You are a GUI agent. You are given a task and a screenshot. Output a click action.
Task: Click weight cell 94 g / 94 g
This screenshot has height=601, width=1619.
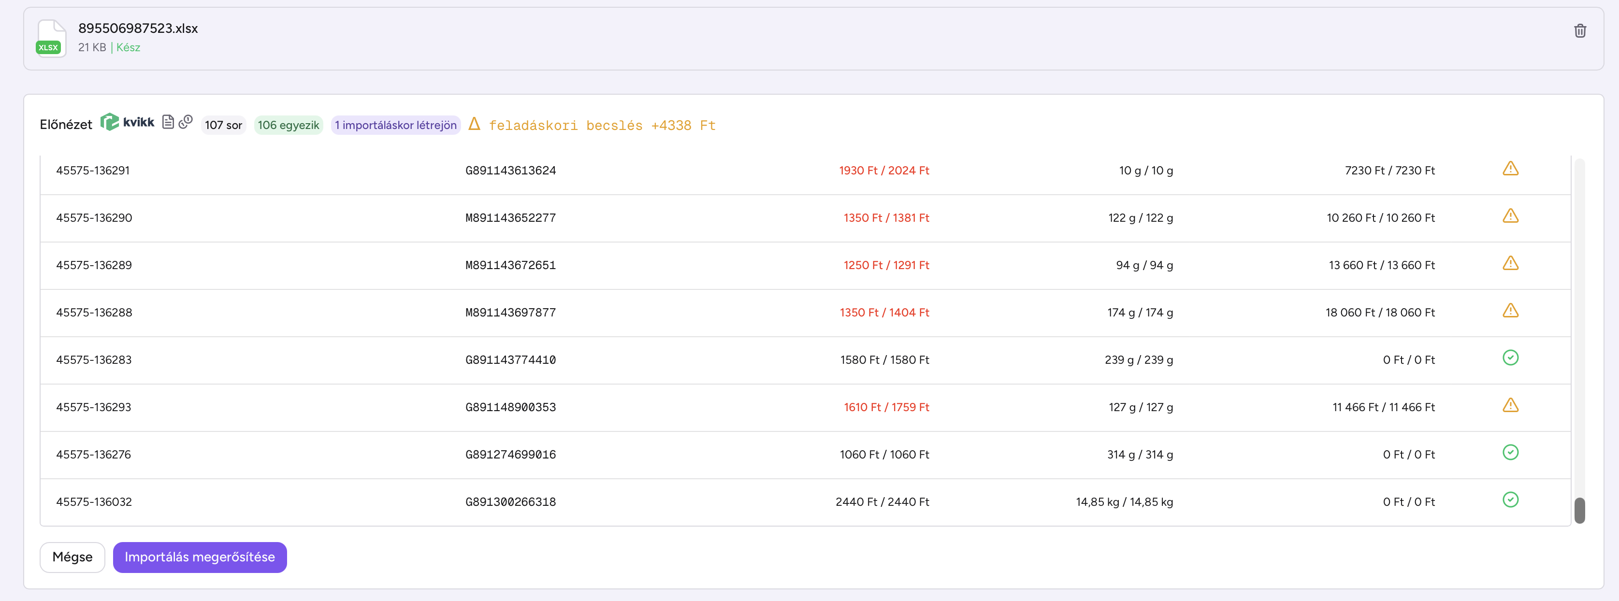coord(1144,265)
